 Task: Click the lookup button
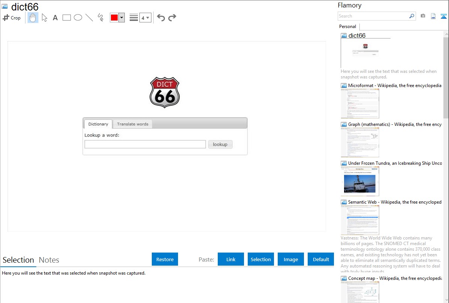[220, 144]
